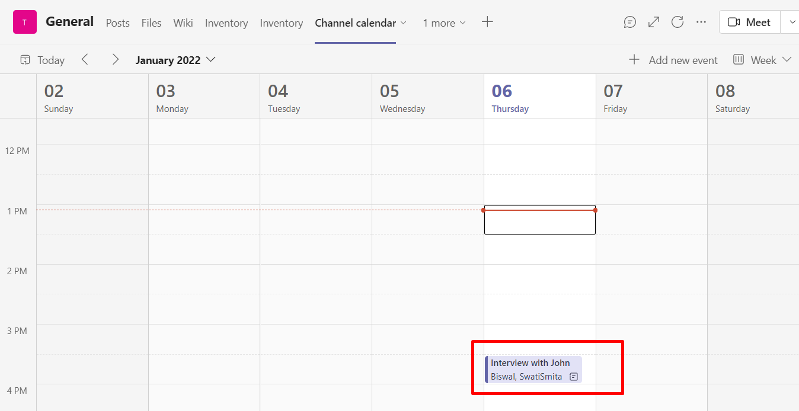
Task: Open the channel conversation chat icon
Action: 629,22
